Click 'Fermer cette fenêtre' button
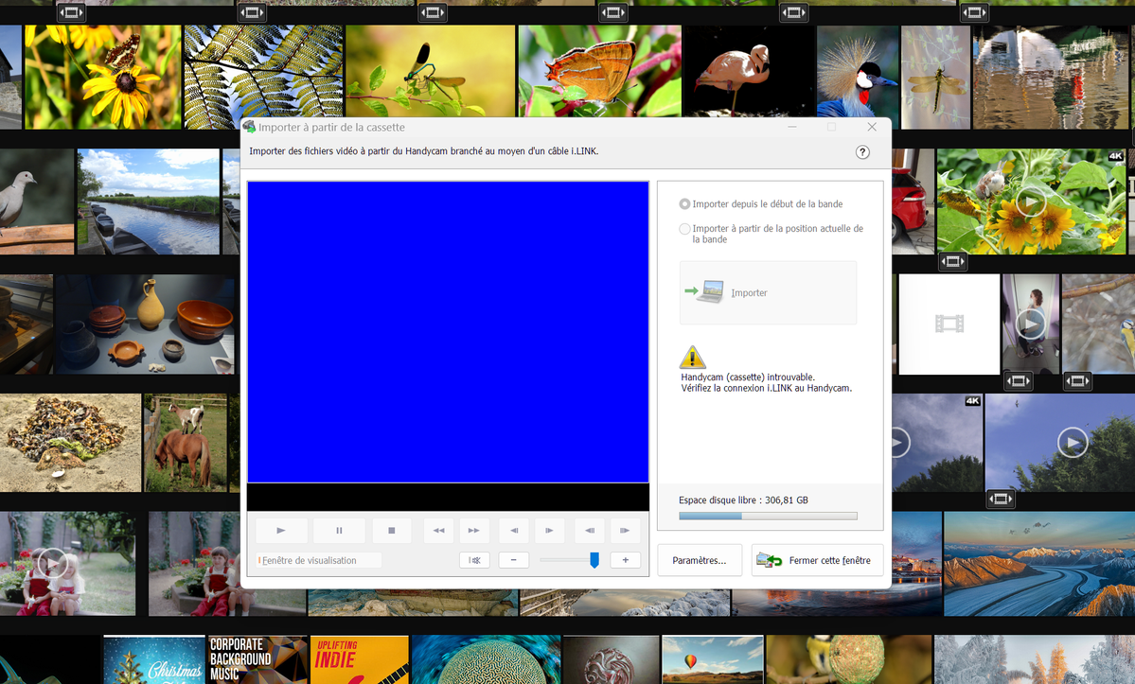This screenshot has height=684, width=1135. [817, 561]
